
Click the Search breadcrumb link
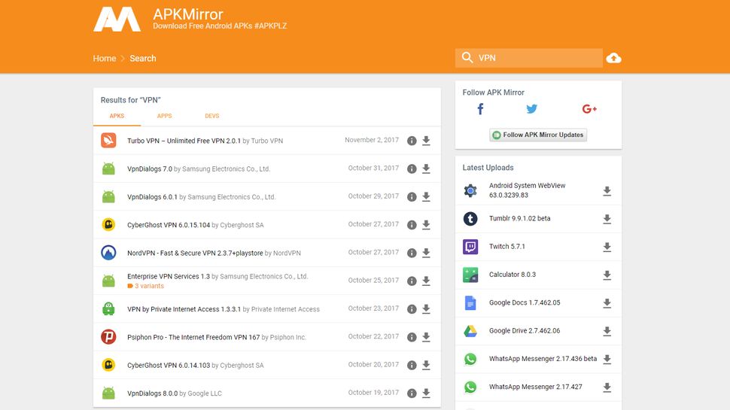143,59
